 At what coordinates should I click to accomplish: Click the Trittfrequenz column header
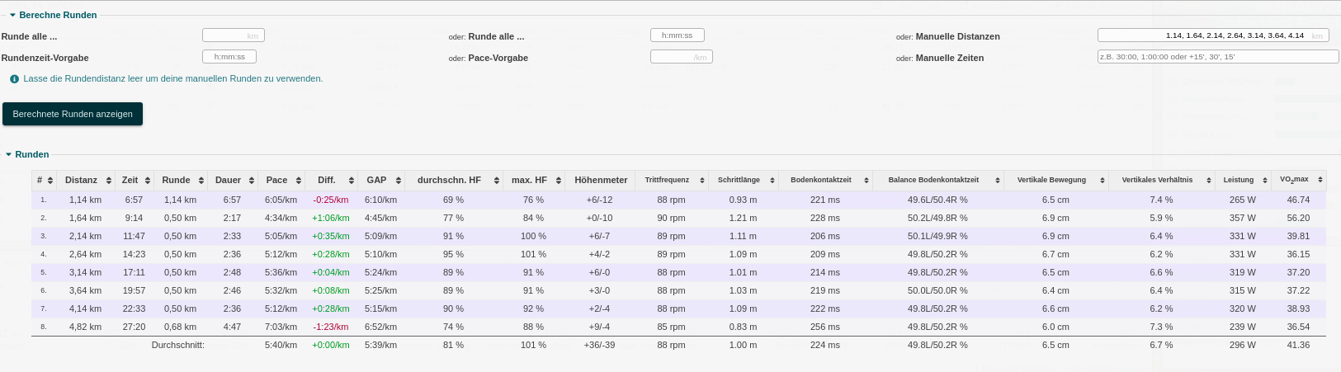click(667, 180)
